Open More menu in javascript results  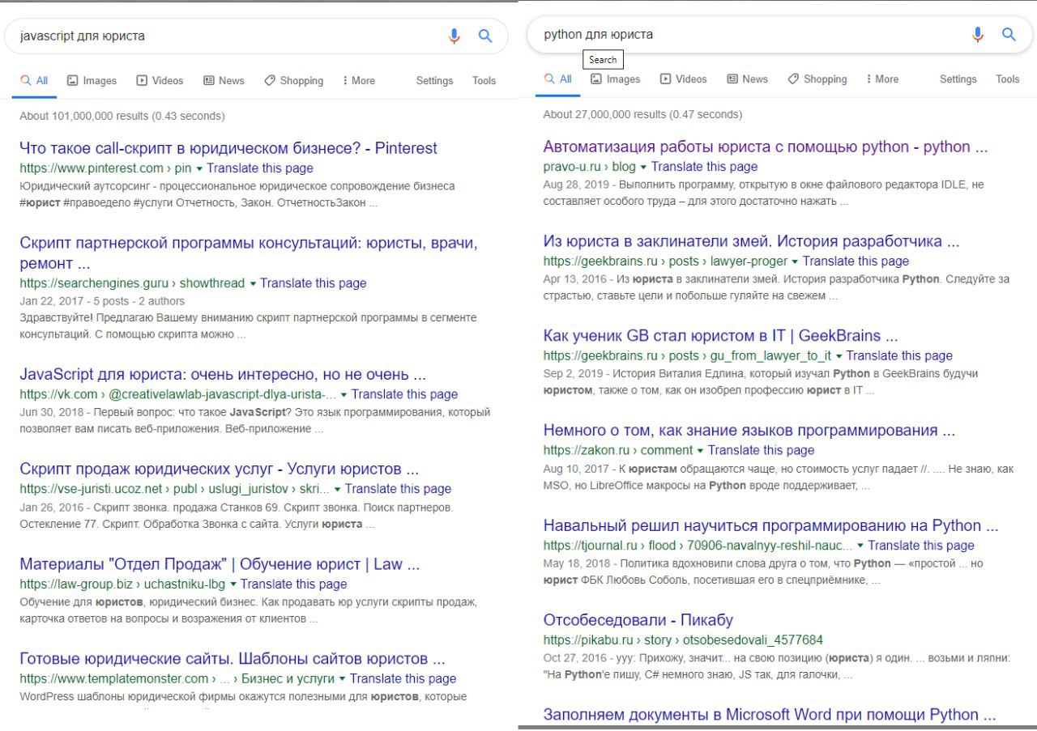tap(359, 80)
